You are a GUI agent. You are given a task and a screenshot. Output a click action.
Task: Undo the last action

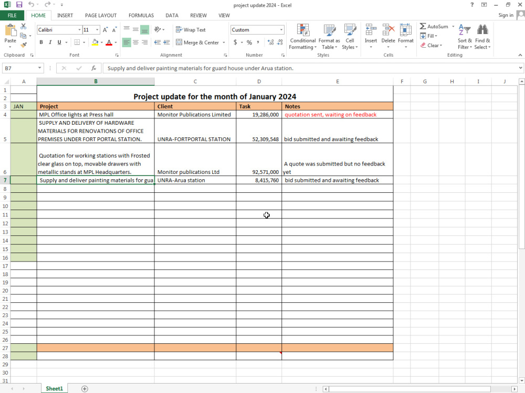[x=31, y=5]
